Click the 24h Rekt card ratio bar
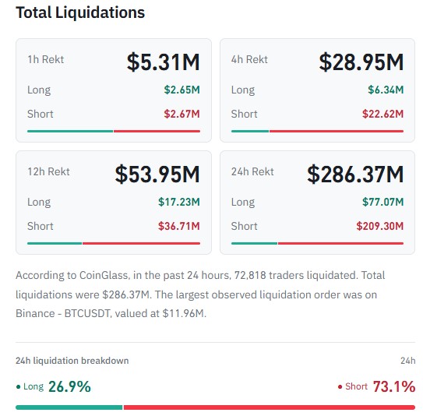 (317, 243)
